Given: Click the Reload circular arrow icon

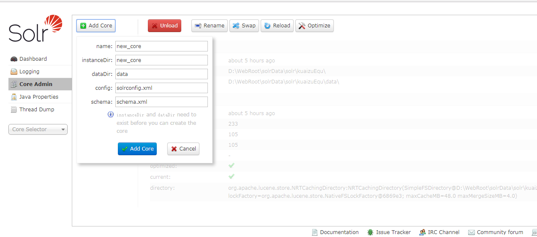Looking at the screenshot, I should (267, 26).
